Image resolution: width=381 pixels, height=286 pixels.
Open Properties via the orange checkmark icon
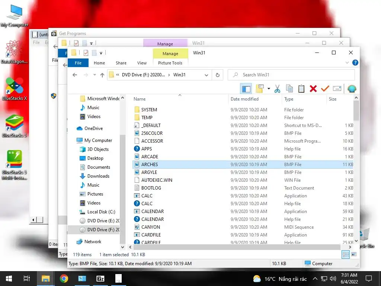click(325, 89)
